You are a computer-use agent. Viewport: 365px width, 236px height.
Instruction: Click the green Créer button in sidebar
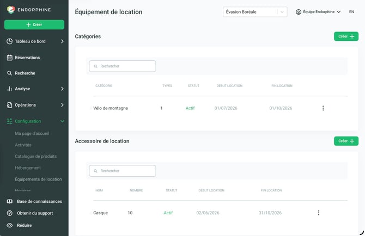(34, 24)
